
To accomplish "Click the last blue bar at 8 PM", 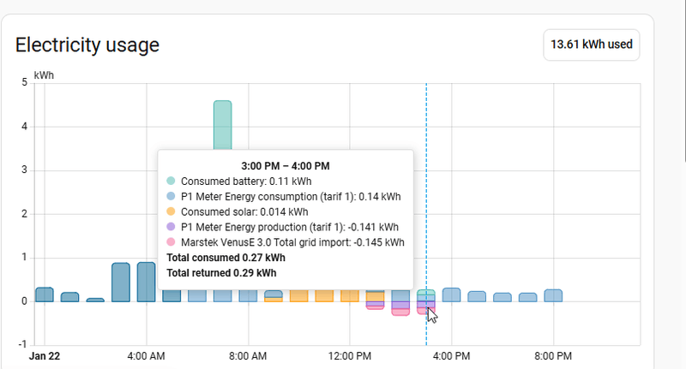I will (553, 295).
